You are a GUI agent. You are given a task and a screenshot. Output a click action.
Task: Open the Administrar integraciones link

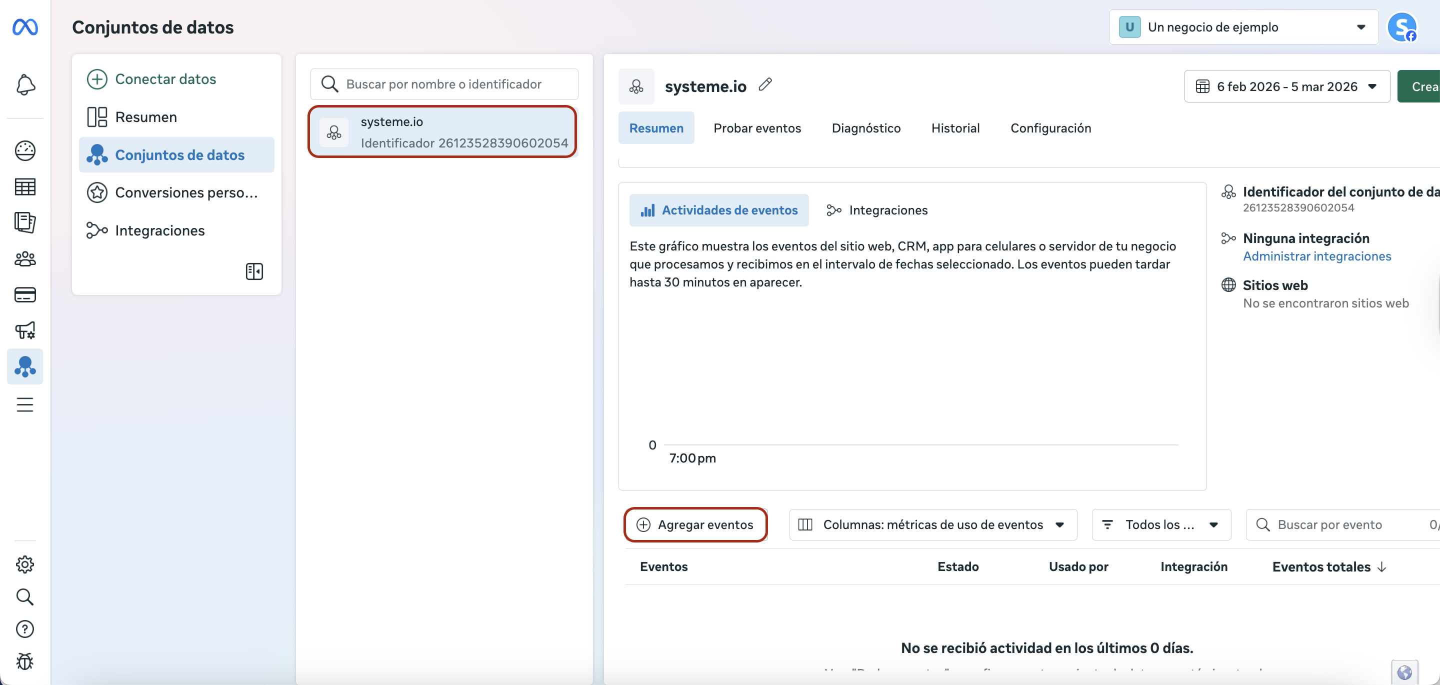coord(1316,256)
